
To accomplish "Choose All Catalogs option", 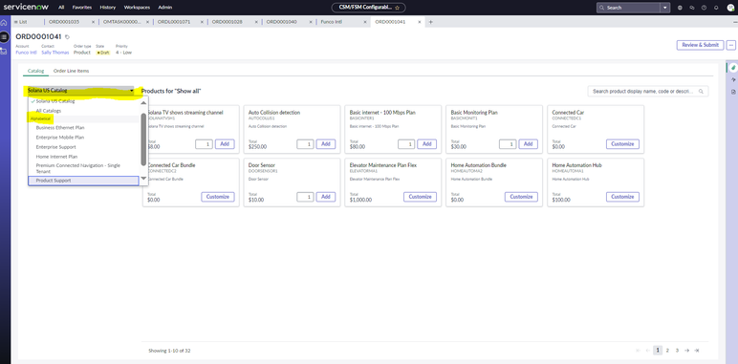I will click(49, 111).
